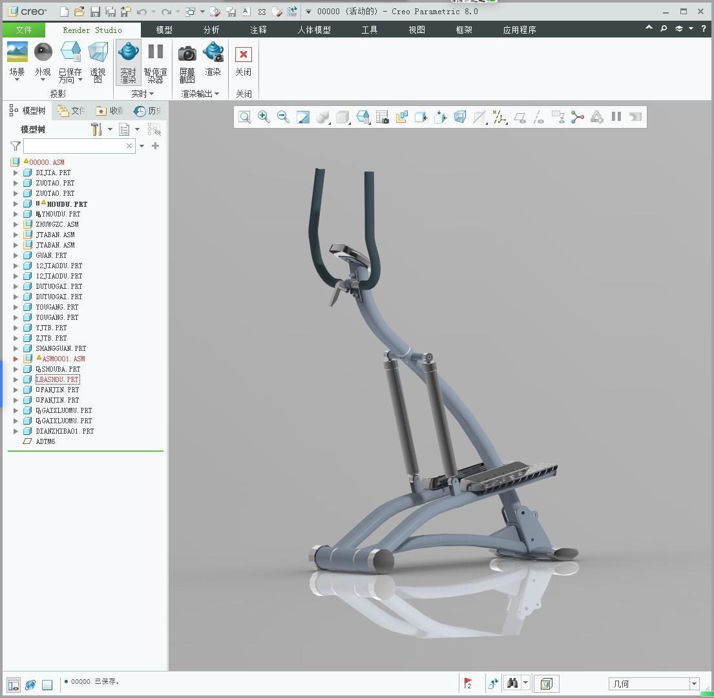
Task: Click the zoom in magnifier icon
Action: pos(264,117)
